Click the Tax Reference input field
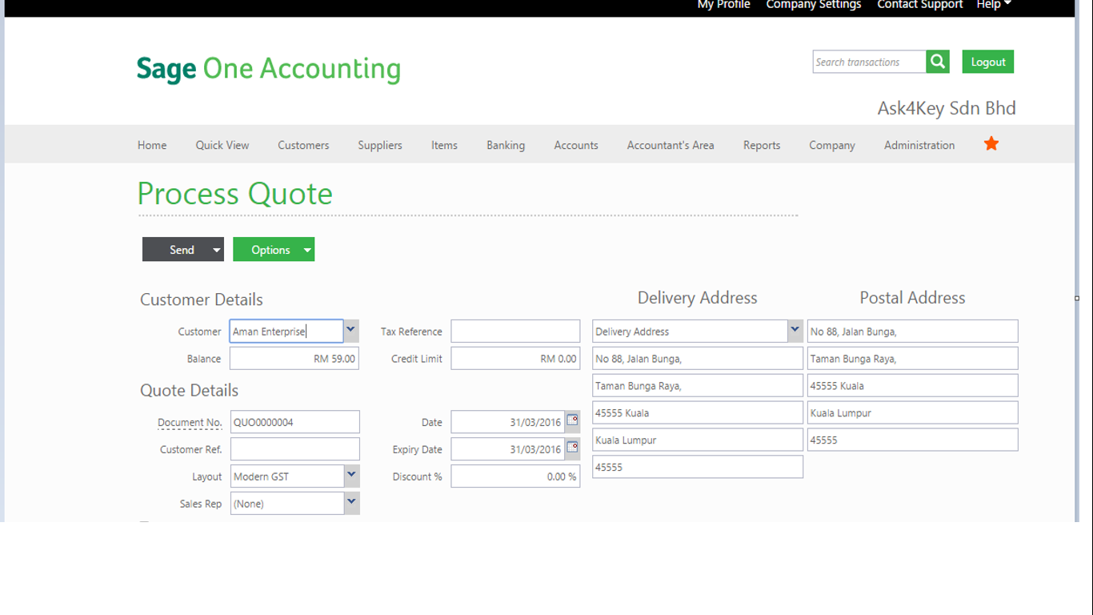The width and height of the screenshot is (1093, 615). point(515,331)
